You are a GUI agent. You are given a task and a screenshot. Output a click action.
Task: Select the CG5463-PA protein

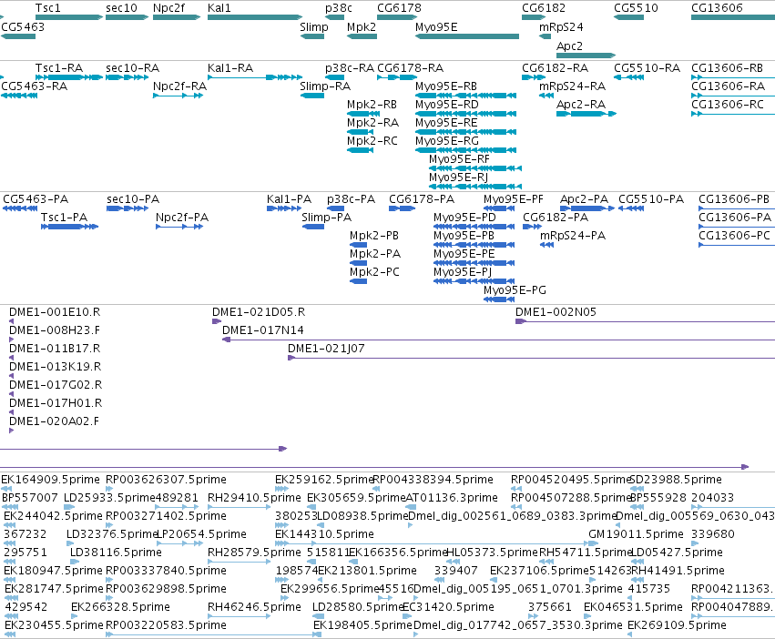coord(20,208)
